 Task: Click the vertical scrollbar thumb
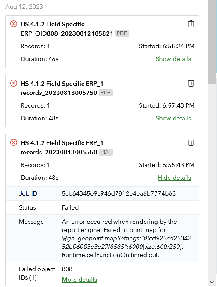(x=212, y=42)
